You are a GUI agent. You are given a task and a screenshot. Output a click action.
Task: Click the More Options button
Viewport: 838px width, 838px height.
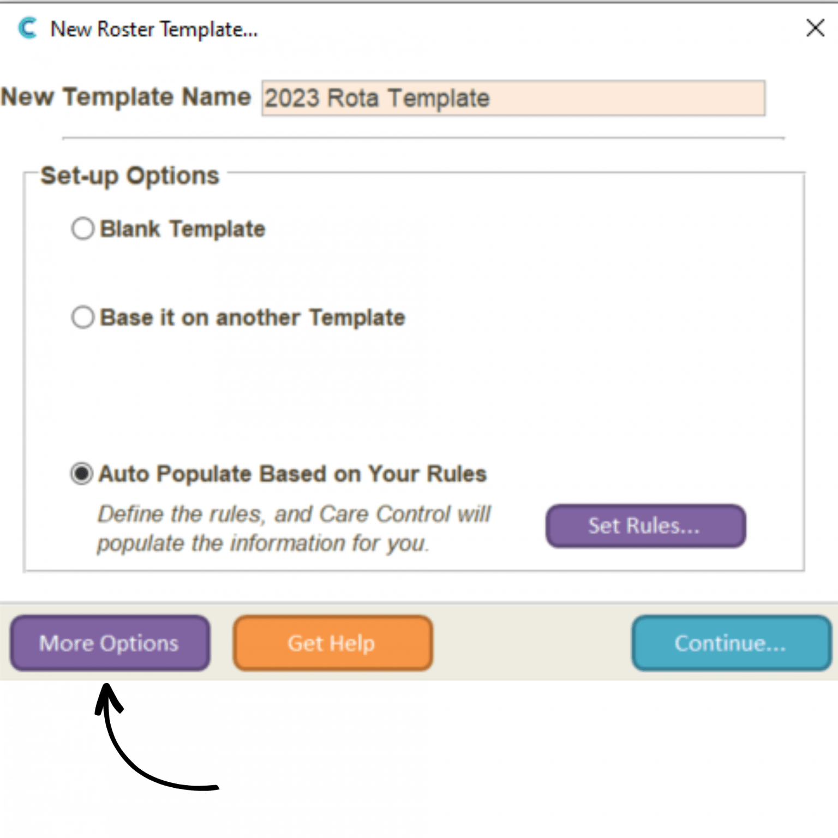(x=109, y=643)
